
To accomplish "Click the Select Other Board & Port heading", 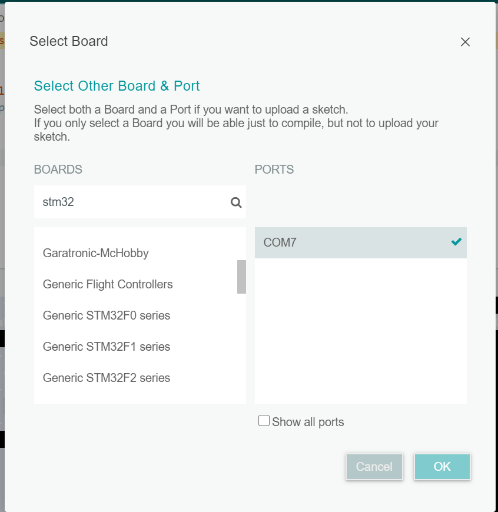I will (x=117, y=86).
